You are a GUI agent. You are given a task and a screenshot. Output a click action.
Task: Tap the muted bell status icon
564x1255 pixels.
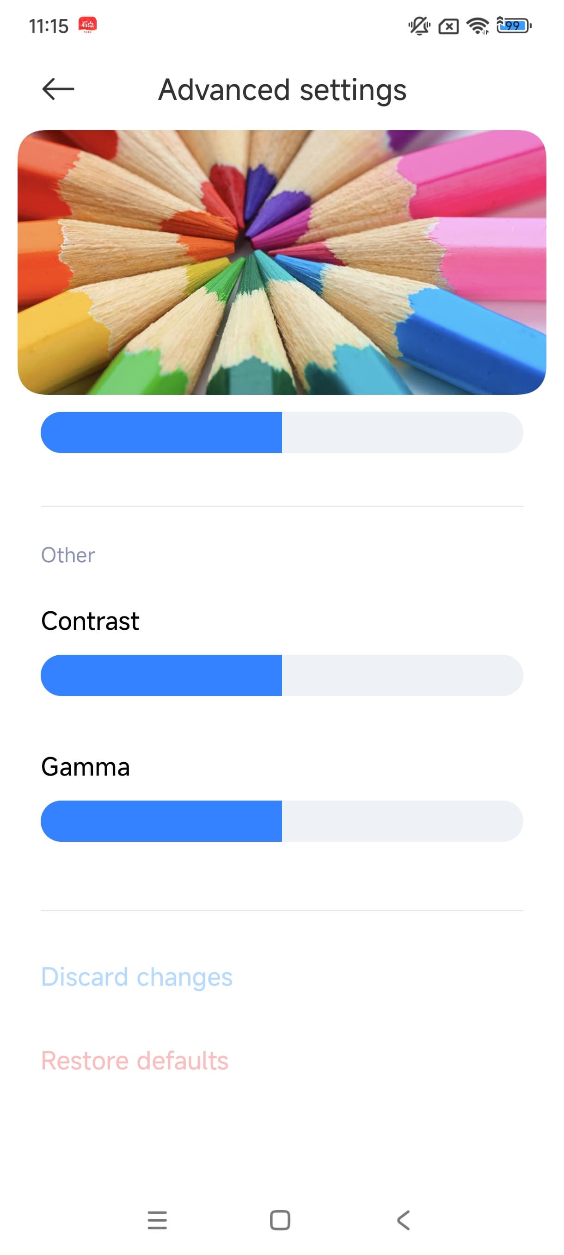click(x=419, y=26)
